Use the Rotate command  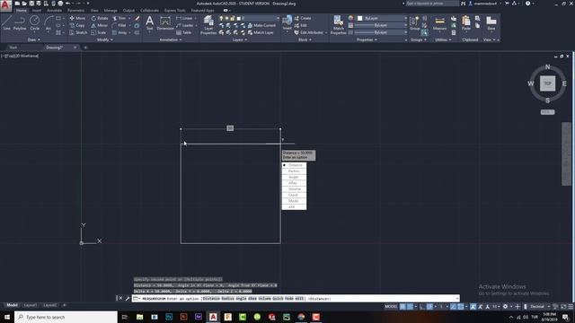tap(100, 18)
